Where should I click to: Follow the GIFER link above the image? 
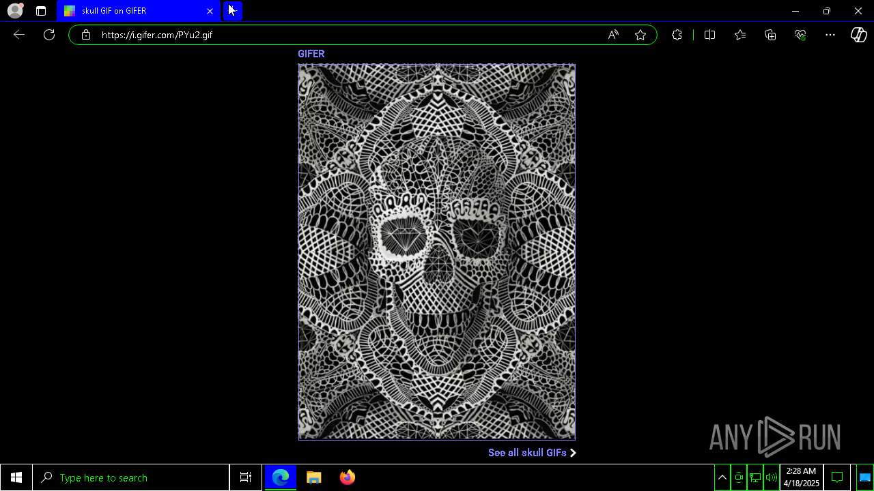[x=311, y=54]
